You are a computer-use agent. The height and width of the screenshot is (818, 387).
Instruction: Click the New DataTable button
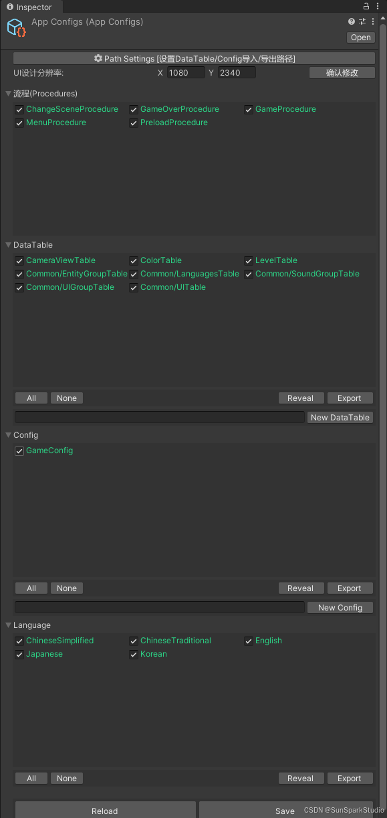(340, 417)
